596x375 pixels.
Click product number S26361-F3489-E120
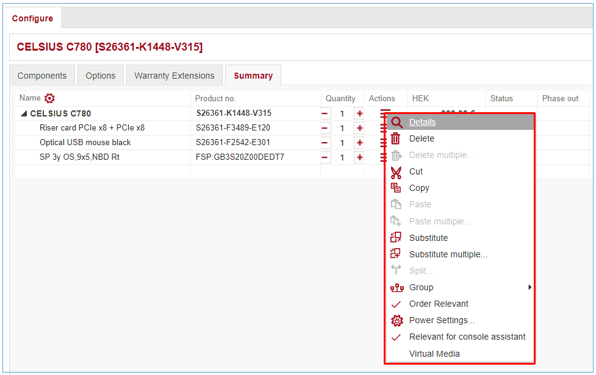(233, 127)
